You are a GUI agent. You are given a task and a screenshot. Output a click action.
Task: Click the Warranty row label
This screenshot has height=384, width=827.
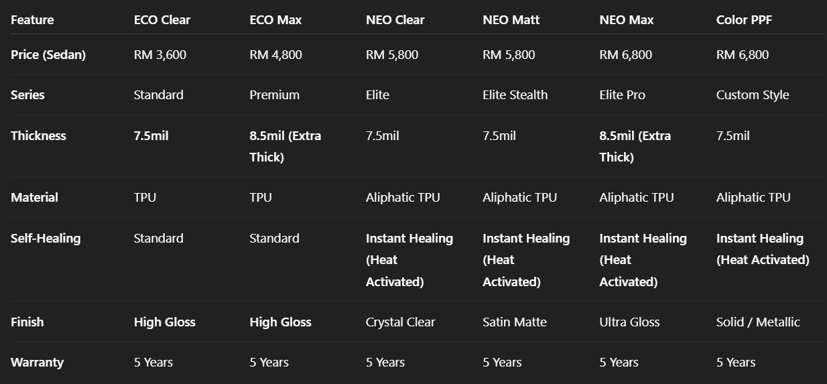[37, 363]
